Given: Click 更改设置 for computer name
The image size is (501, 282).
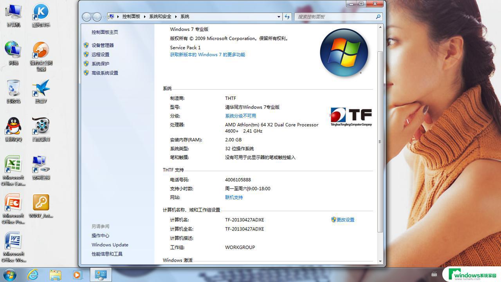Looking at the screenshot, I should tap(345, 220).
